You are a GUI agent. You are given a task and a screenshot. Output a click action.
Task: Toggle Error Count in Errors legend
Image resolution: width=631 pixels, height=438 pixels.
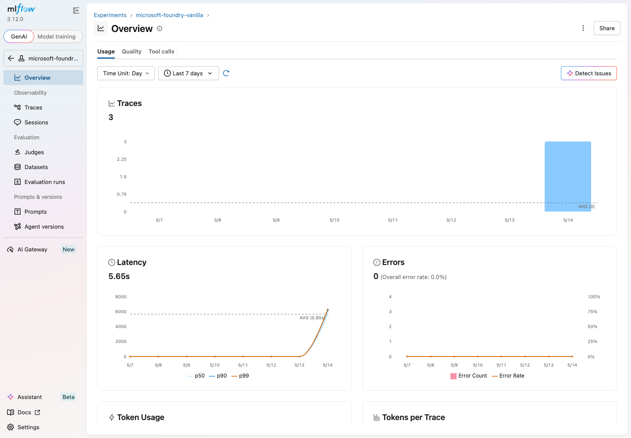pyautogui.click(x=469, y=376)
